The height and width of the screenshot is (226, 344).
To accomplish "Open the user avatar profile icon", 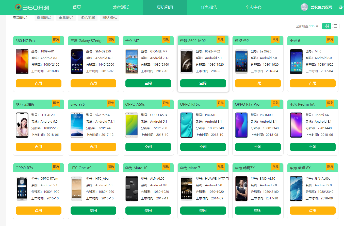I will point(304,7).
